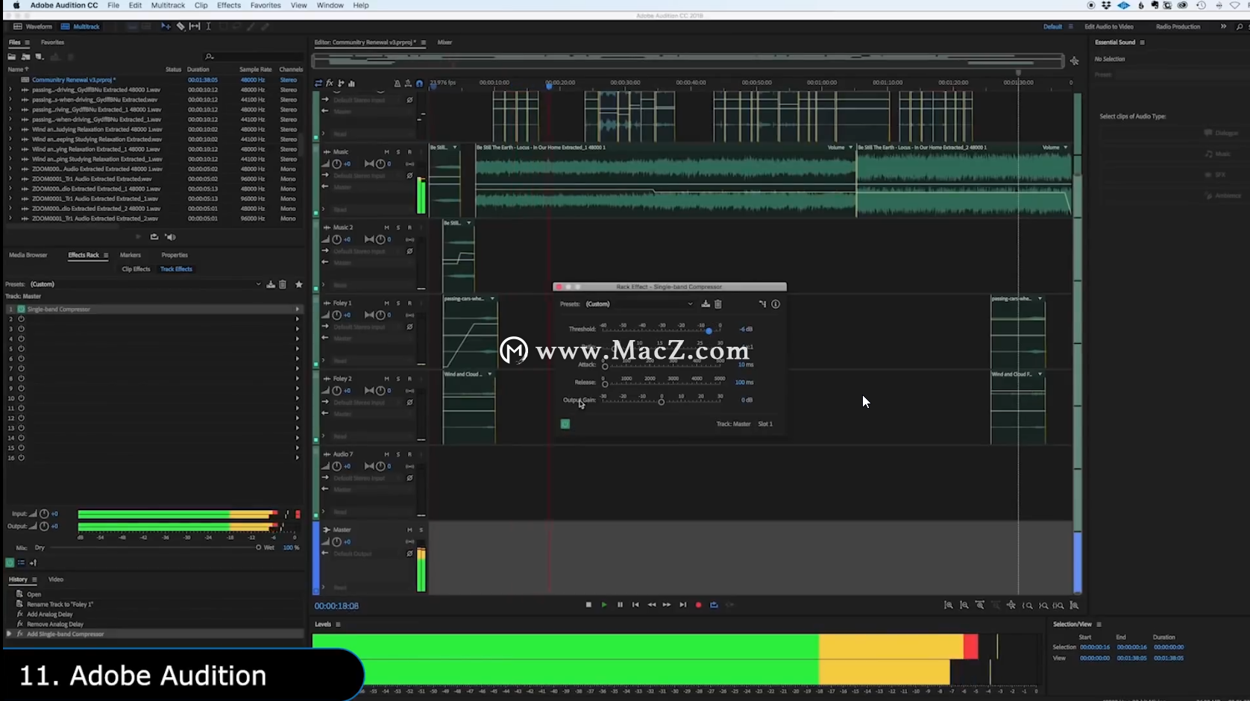Toggle power for Single-band Compressor in rack slot 1
The height and width of the screenshot is (701, 1250).
(x=21, y=309)
